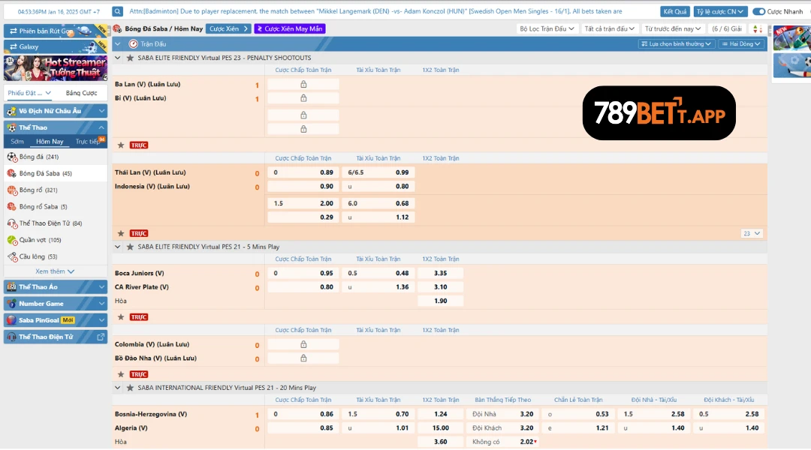811x450 pixels.
Task: Open the Tất cả trận đấu dropdown
Action: [x=609, y=29]
